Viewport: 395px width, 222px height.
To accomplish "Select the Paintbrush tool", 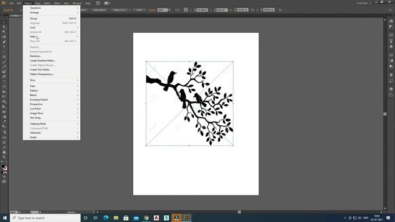I will coord(4,62).
